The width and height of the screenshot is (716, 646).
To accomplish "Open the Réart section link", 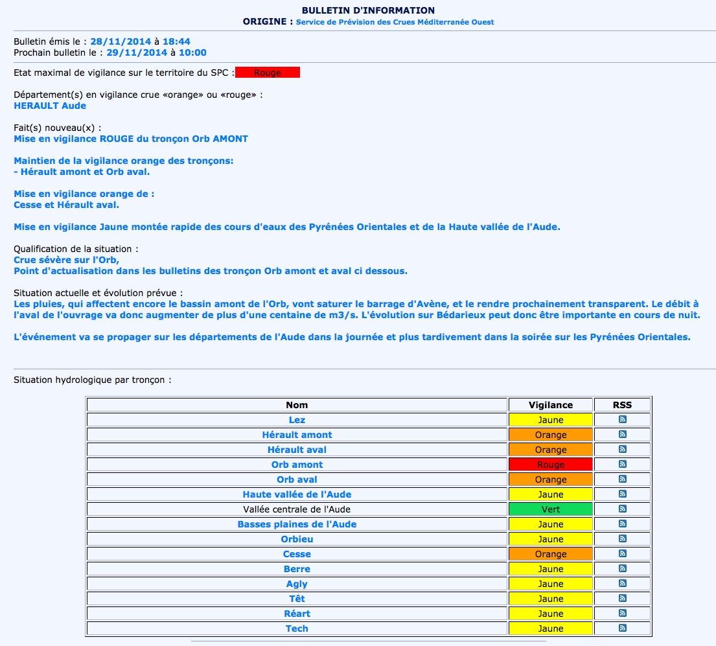I will click(297, 614).
